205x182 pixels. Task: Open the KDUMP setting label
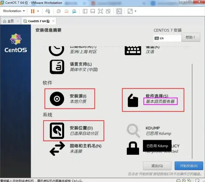click(x=153, y=128)
